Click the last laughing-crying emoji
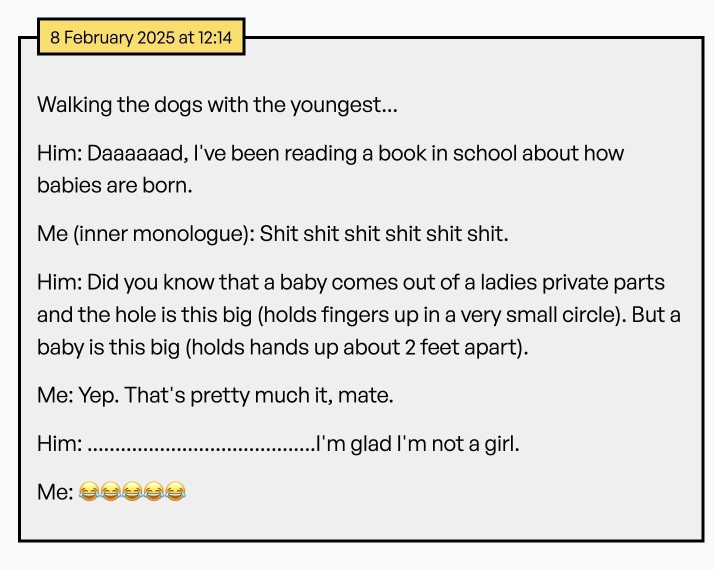Image resolution: width=715 pixels, height=570 pixels. 175,491
